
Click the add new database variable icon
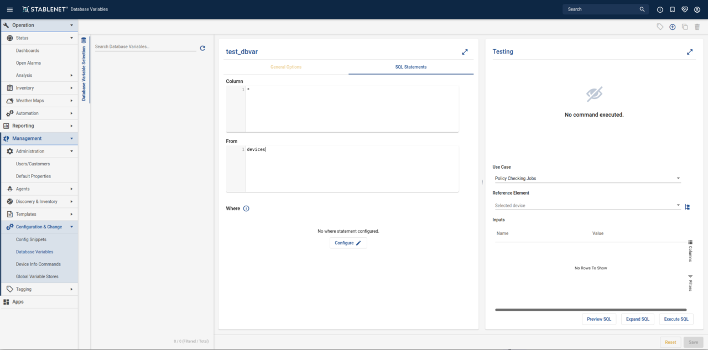(x=673, y=27)
